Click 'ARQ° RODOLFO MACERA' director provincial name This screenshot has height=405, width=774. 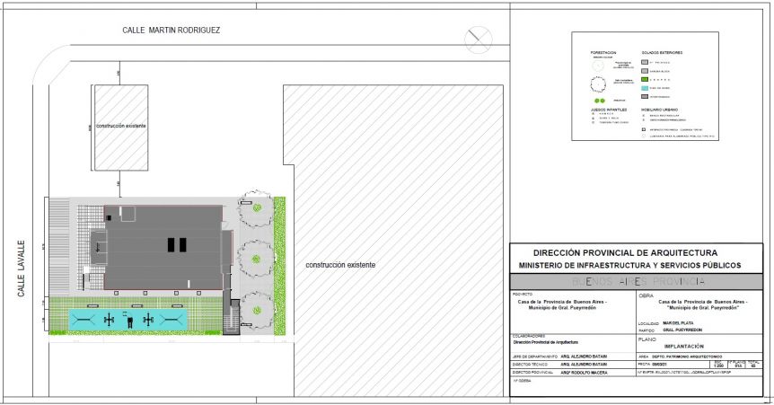tap(584, 373)
